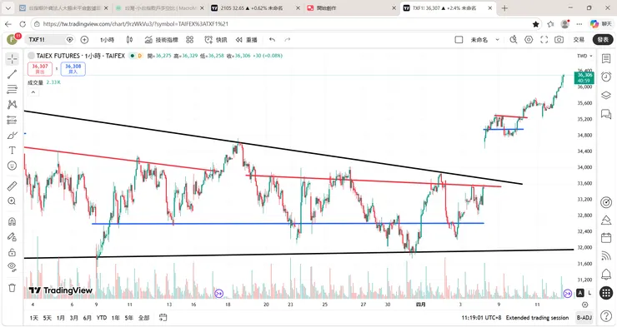Click the 36,307 sell price button

pyautogui.click(x=40, y=69)
